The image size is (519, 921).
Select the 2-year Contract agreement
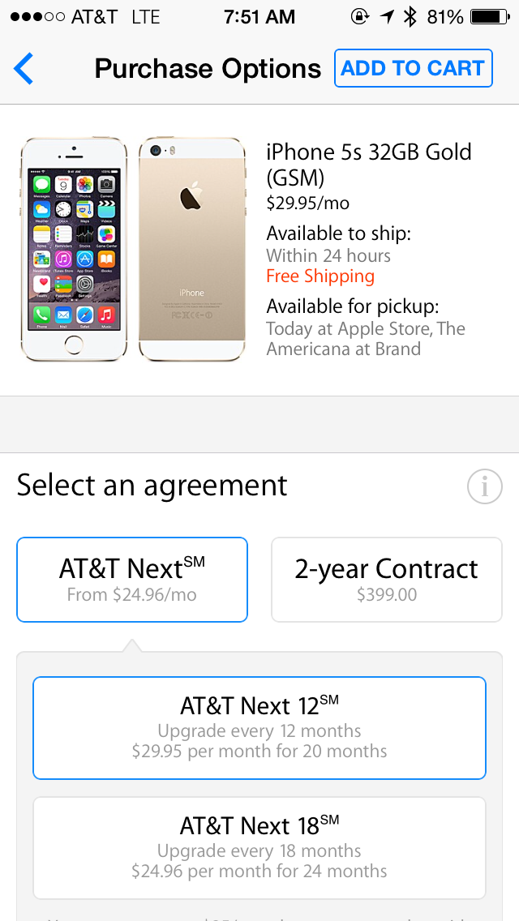coord(387,579)
